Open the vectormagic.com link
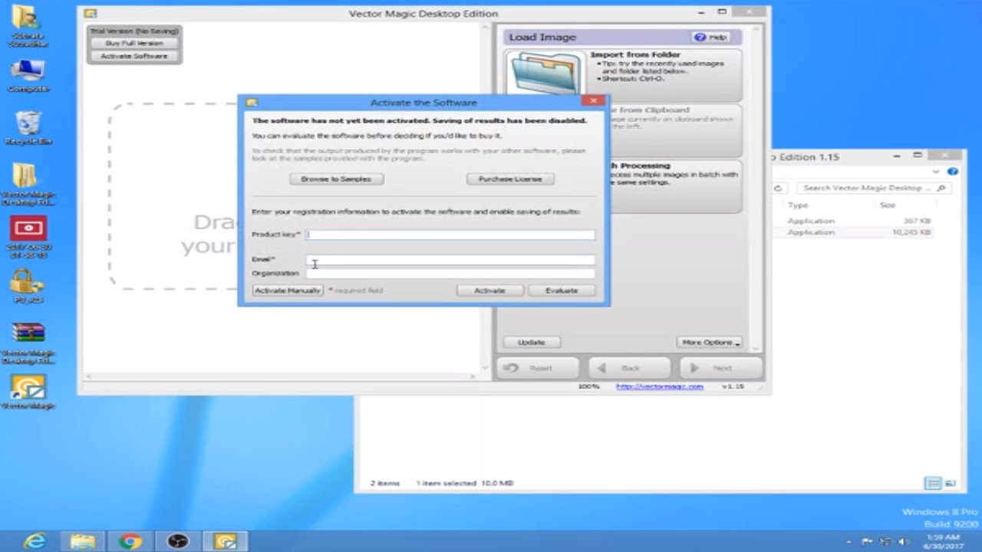The height and width of the screenshot is (552, 982). 658,387
